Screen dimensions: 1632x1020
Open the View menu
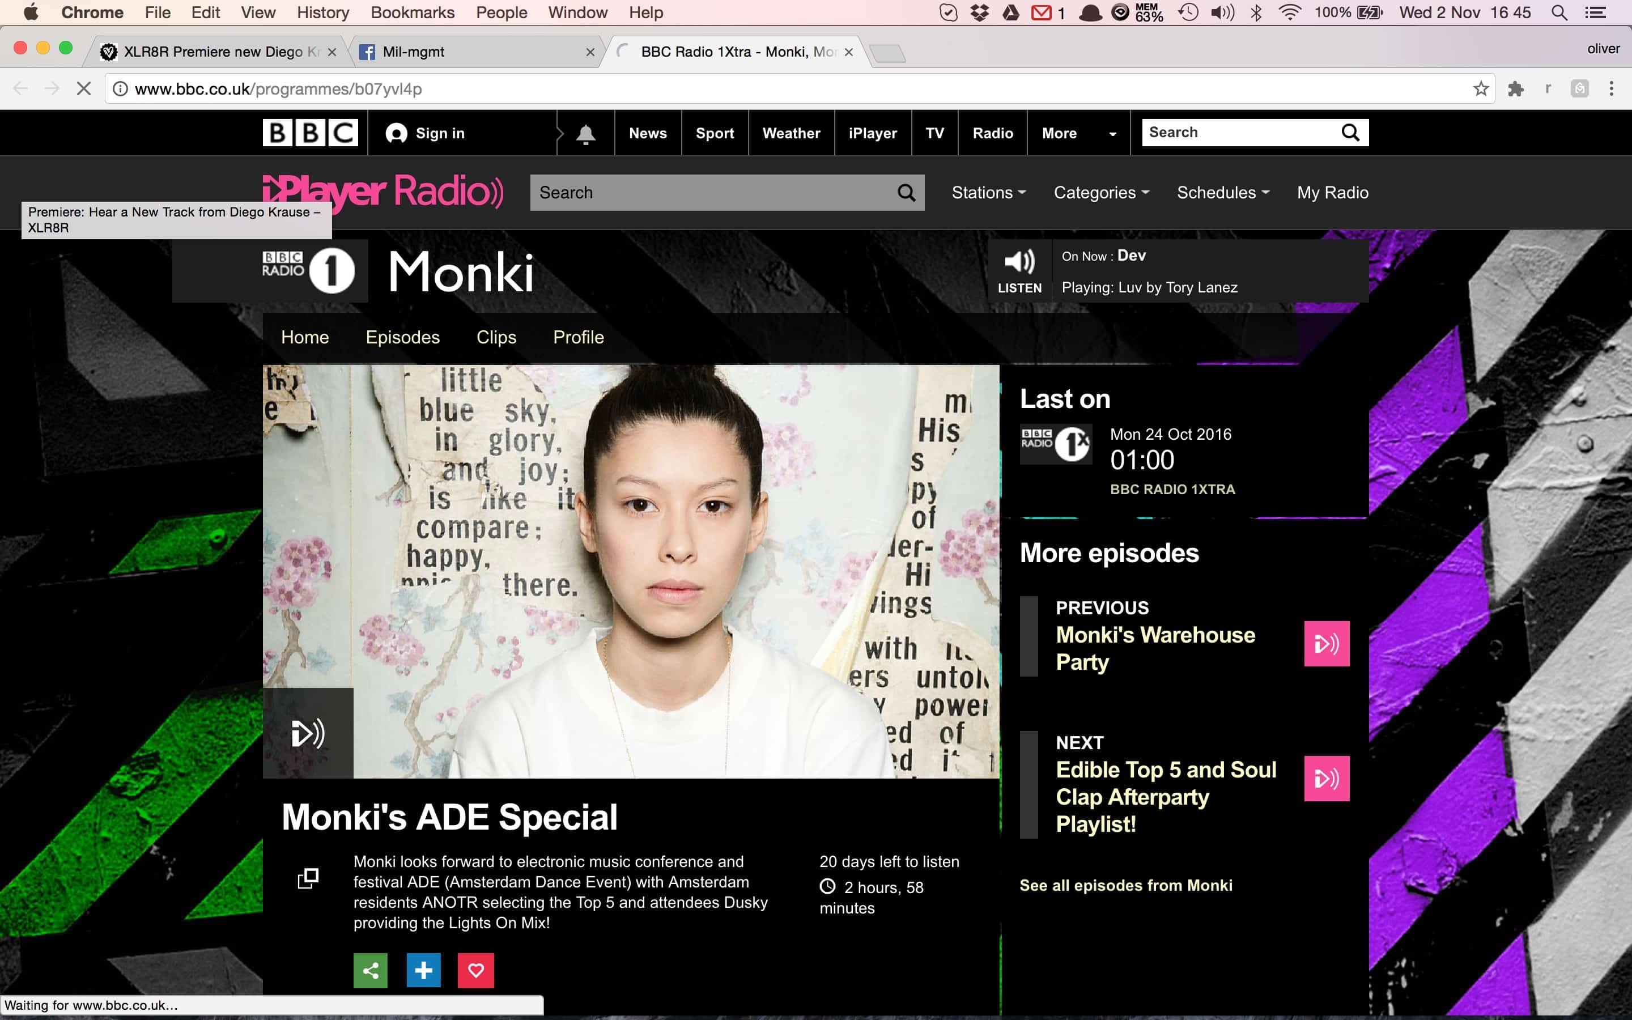point(258,13)
